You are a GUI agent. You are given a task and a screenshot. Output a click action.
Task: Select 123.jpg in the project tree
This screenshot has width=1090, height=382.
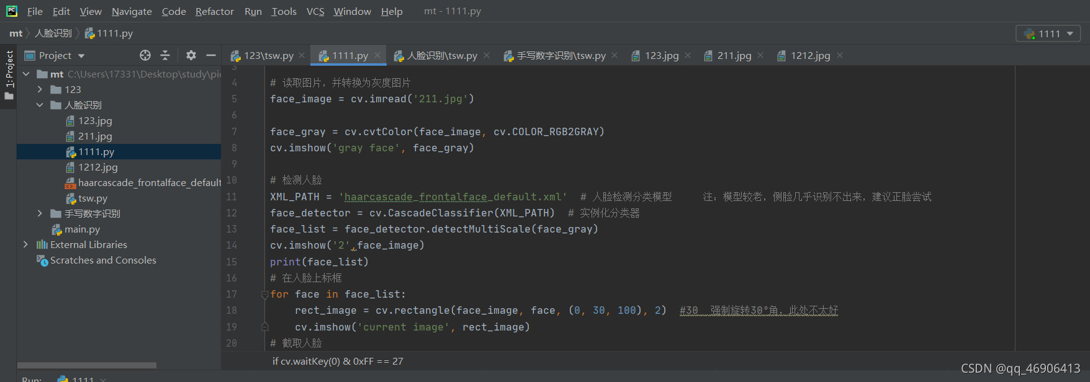point(89,120)
